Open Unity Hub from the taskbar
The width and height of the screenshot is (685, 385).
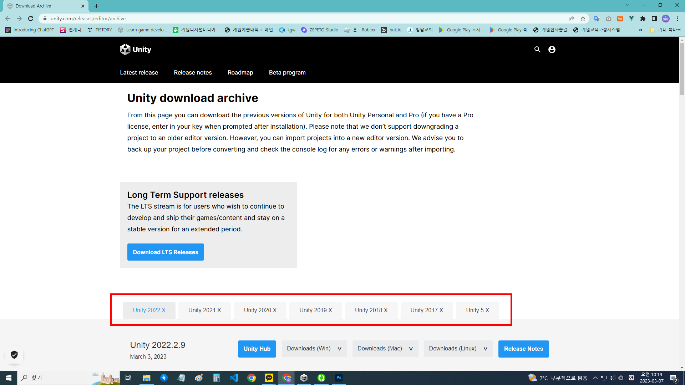[x=304, y=378]
